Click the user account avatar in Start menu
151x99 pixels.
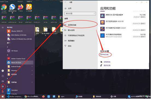pos(3,71)
